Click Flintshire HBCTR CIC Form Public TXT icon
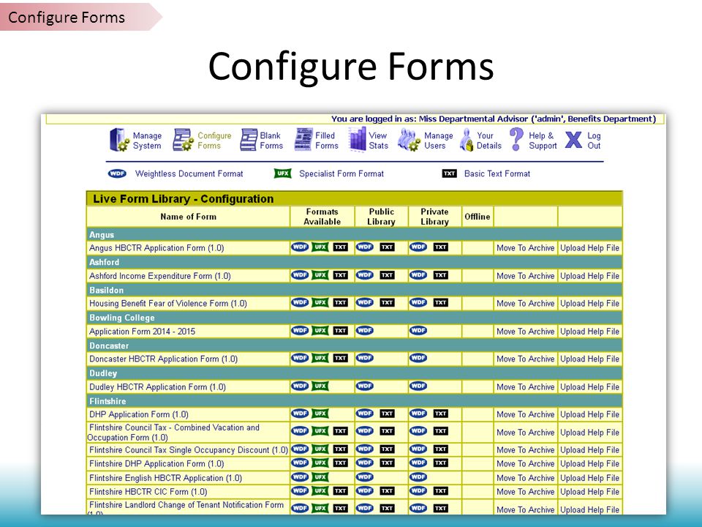Image resolution: width=702 pixels, height=527 pixels. pos(388,491)
